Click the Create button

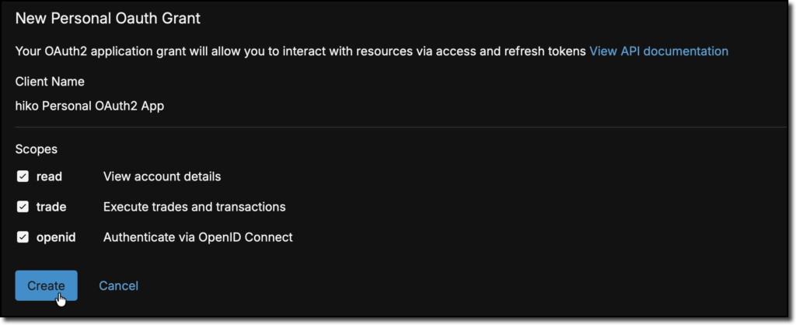click(x=46, y=285)
